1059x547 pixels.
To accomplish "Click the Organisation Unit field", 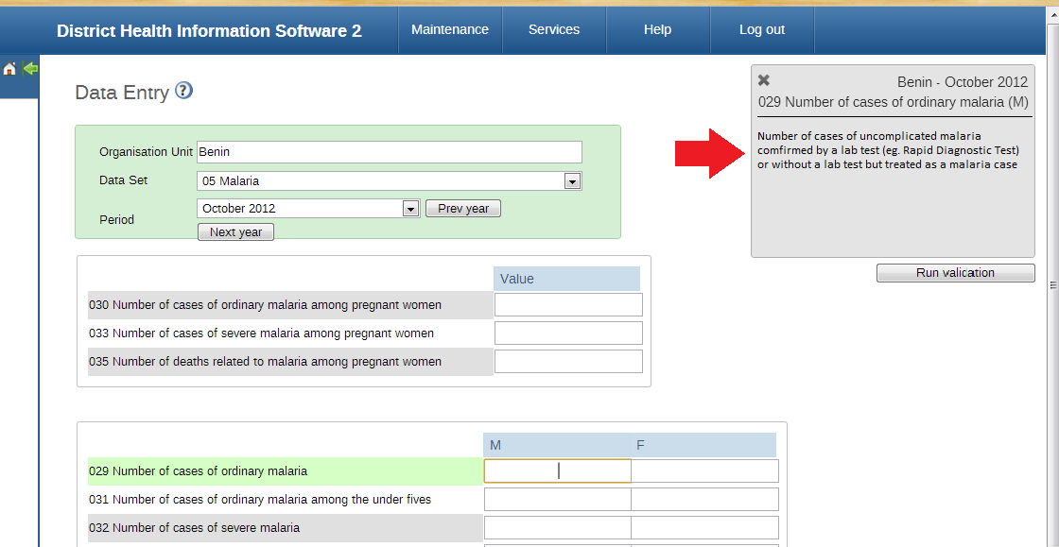I will click(390, 152).
